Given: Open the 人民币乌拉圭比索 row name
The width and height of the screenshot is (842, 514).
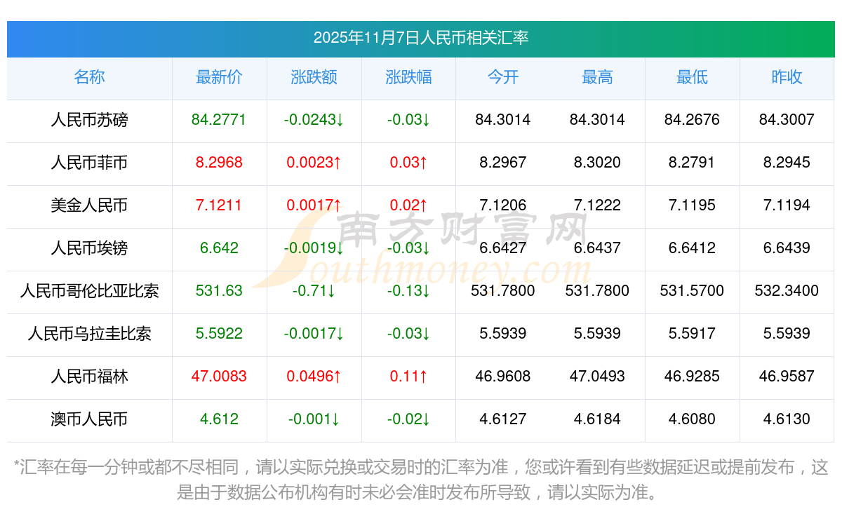Looking at the screenshot, I should coord(89,334).
